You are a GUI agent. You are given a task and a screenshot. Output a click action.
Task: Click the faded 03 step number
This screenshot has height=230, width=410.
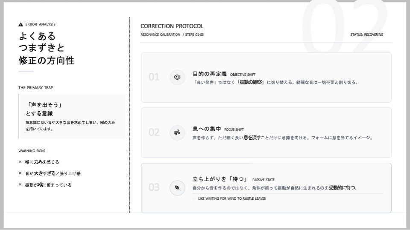pos(154,188)
